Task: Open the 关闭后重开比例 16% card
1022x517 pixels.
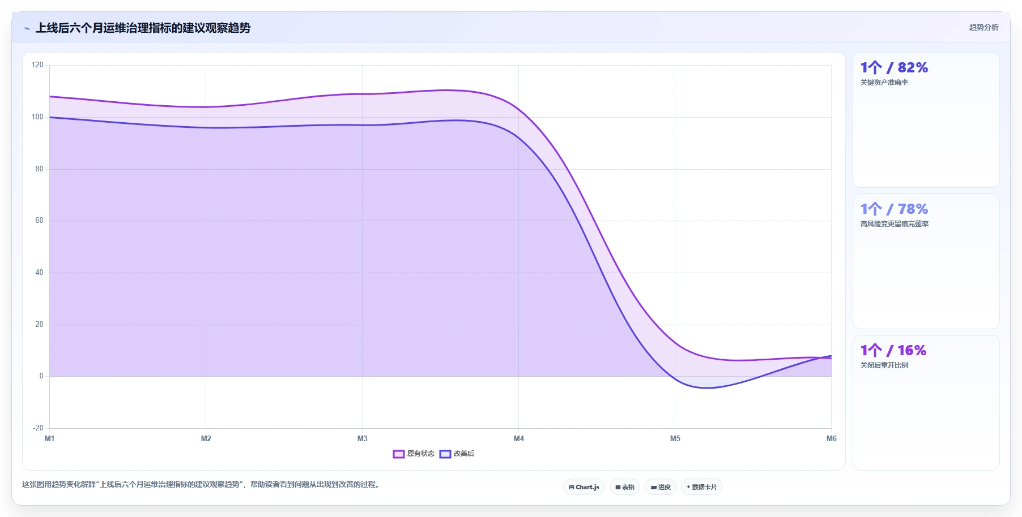Action: (x=926, y=403)
